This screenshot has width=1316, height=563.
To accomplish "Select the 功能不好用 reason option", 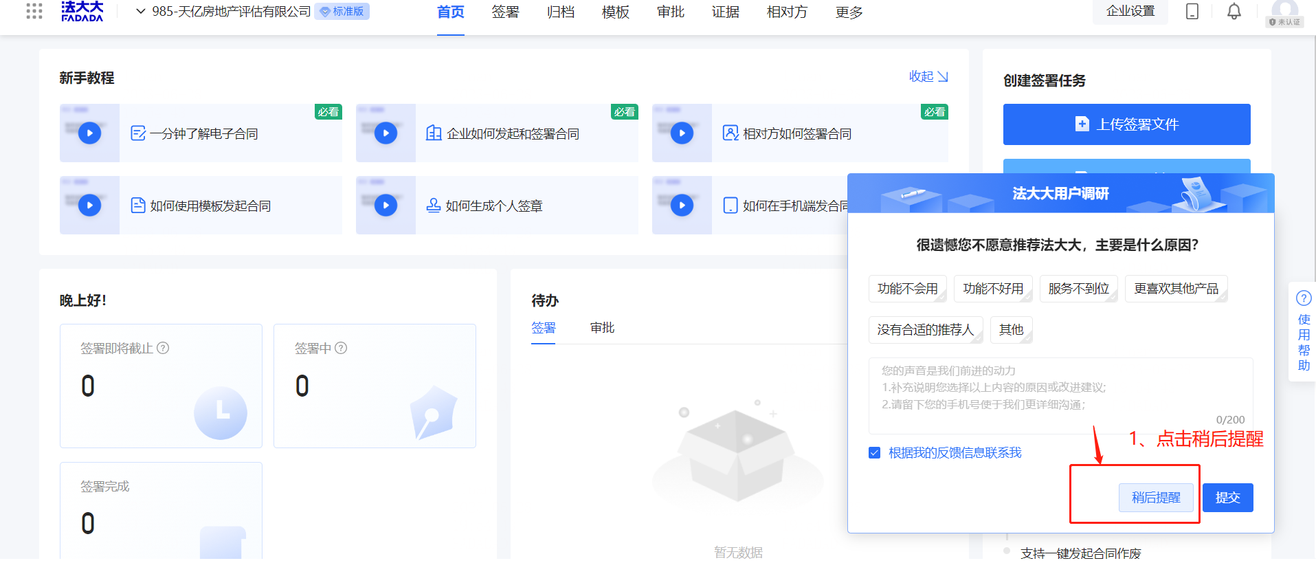I will [993, 289].
